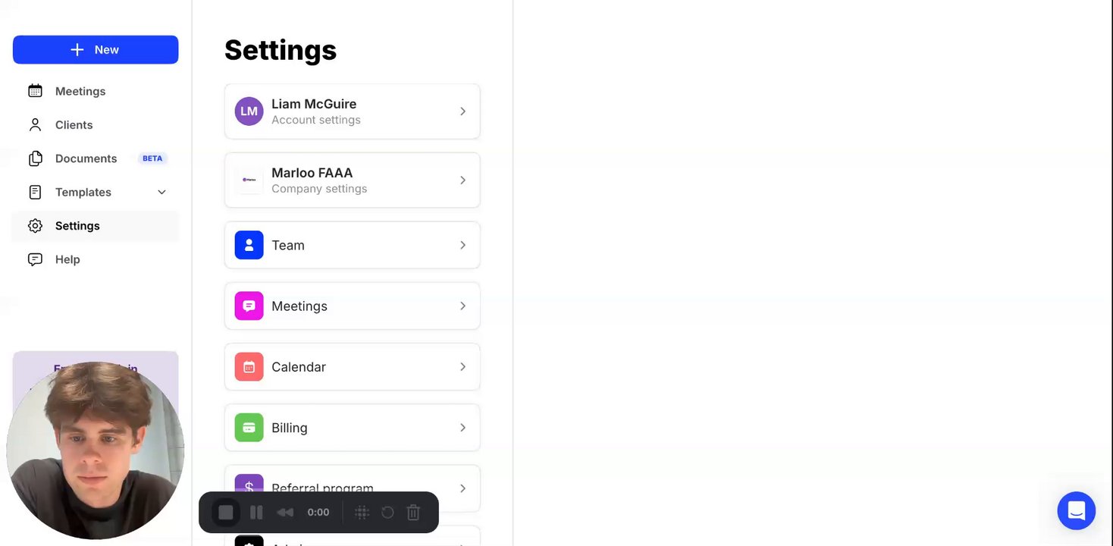Expand the Templates menu chevron
This screenshot has width=1113, height=546.
(x=161, y=193)
